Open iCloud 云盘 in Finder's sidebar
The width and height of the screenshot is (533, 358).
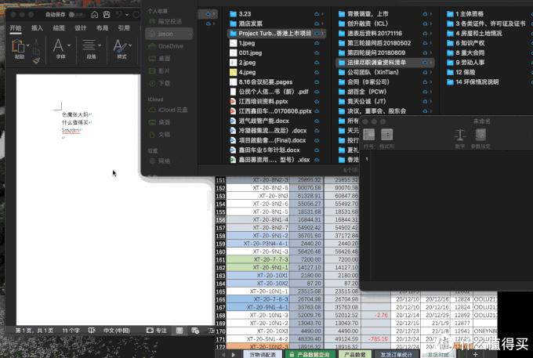pos(169,110)
